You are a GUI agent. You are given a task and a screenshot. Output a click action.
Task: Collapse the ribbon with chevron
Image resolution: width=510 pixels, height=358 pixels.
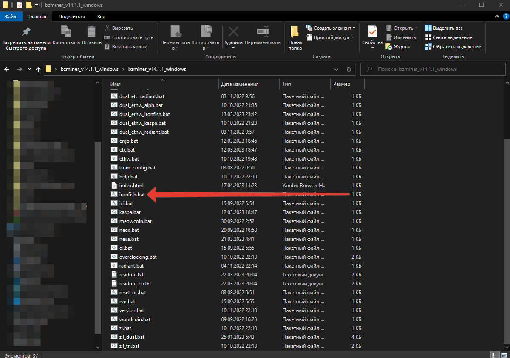point(498,16)
